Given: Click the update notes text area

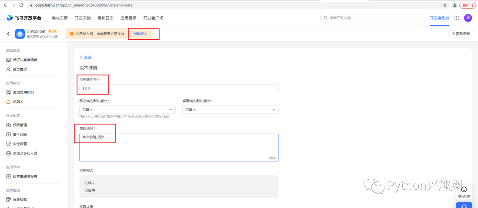Looking at the screenshot, I should (179, 147).
